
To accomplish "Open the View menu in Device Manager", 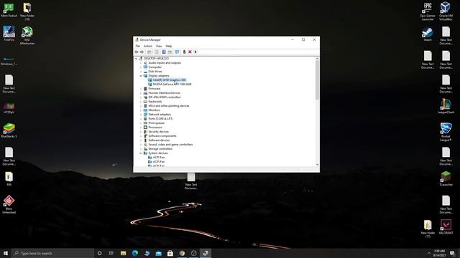I will tap(159, 46).
